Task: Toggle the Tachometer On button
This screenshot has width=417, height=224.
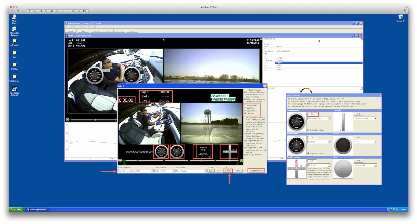Action: click(x=312, y=137)
